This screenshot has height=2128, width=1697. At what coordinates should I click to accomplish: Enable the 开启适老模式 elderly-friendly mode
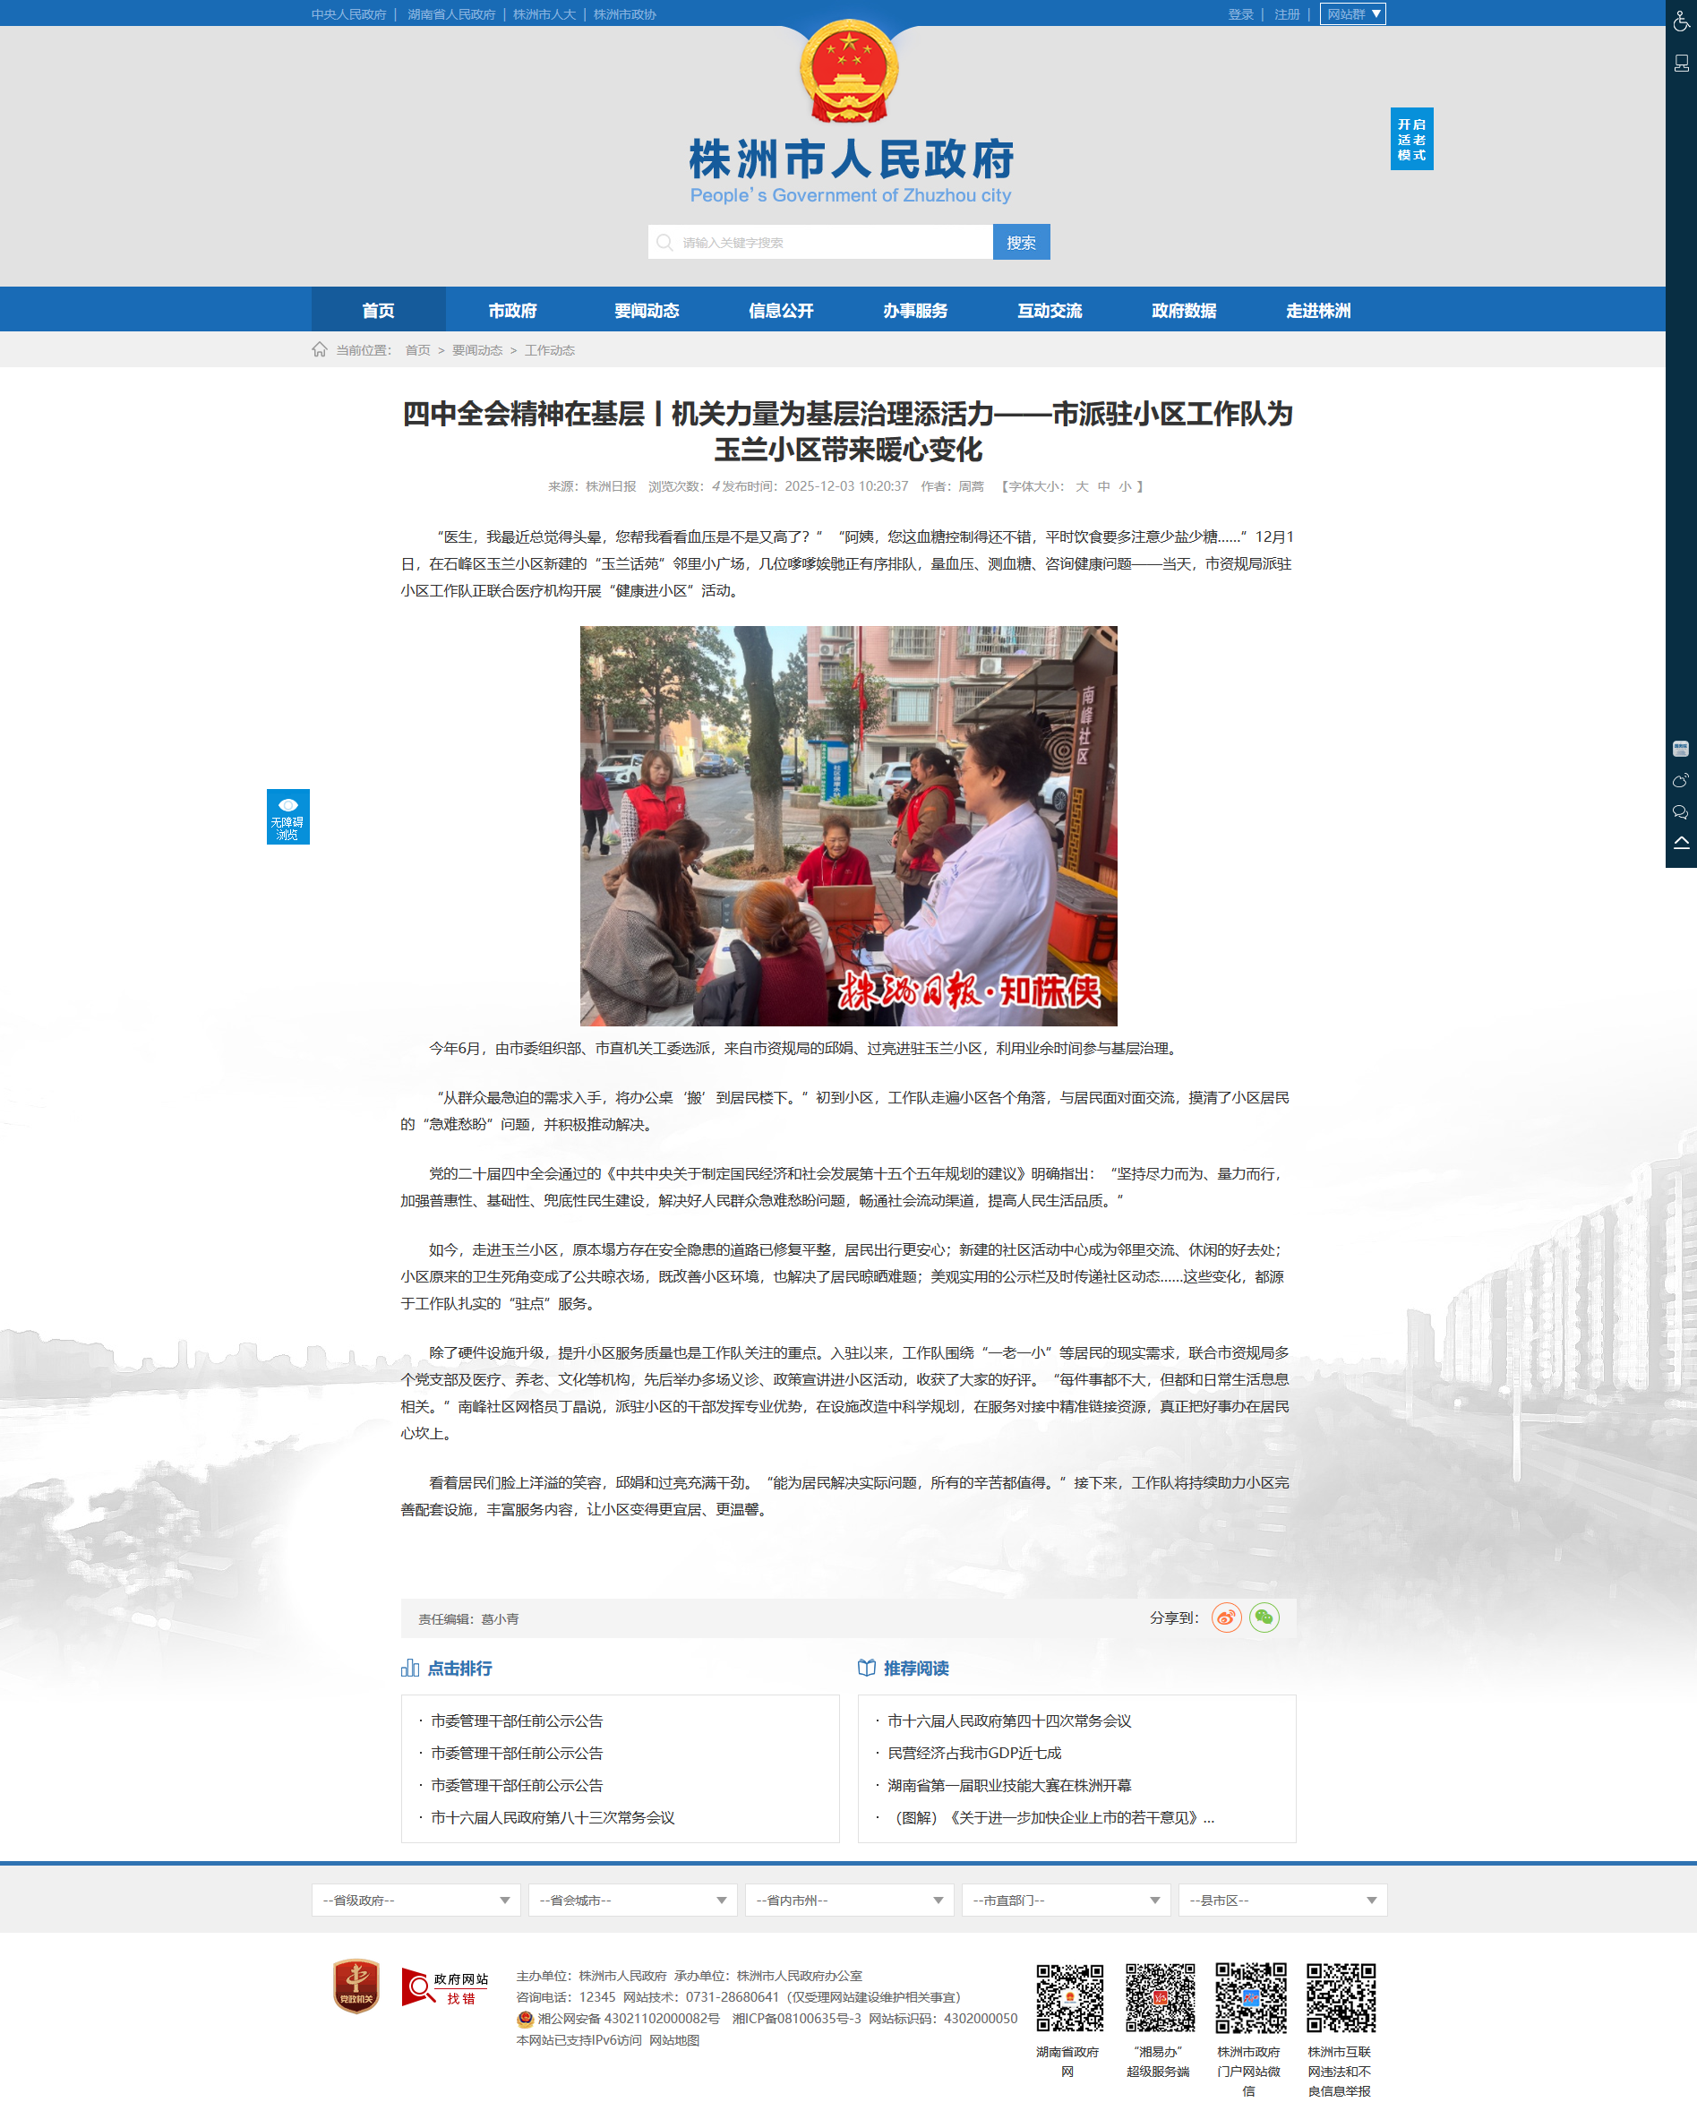(x=1410, y=139)
